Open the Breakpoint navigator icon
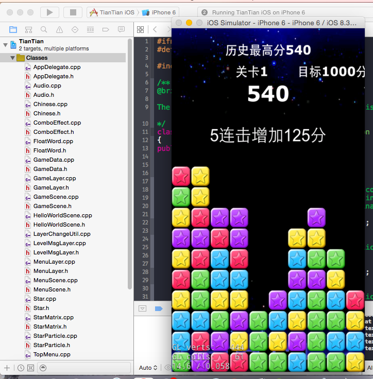This screenshot has height=379, width=373. pos(106,29)
